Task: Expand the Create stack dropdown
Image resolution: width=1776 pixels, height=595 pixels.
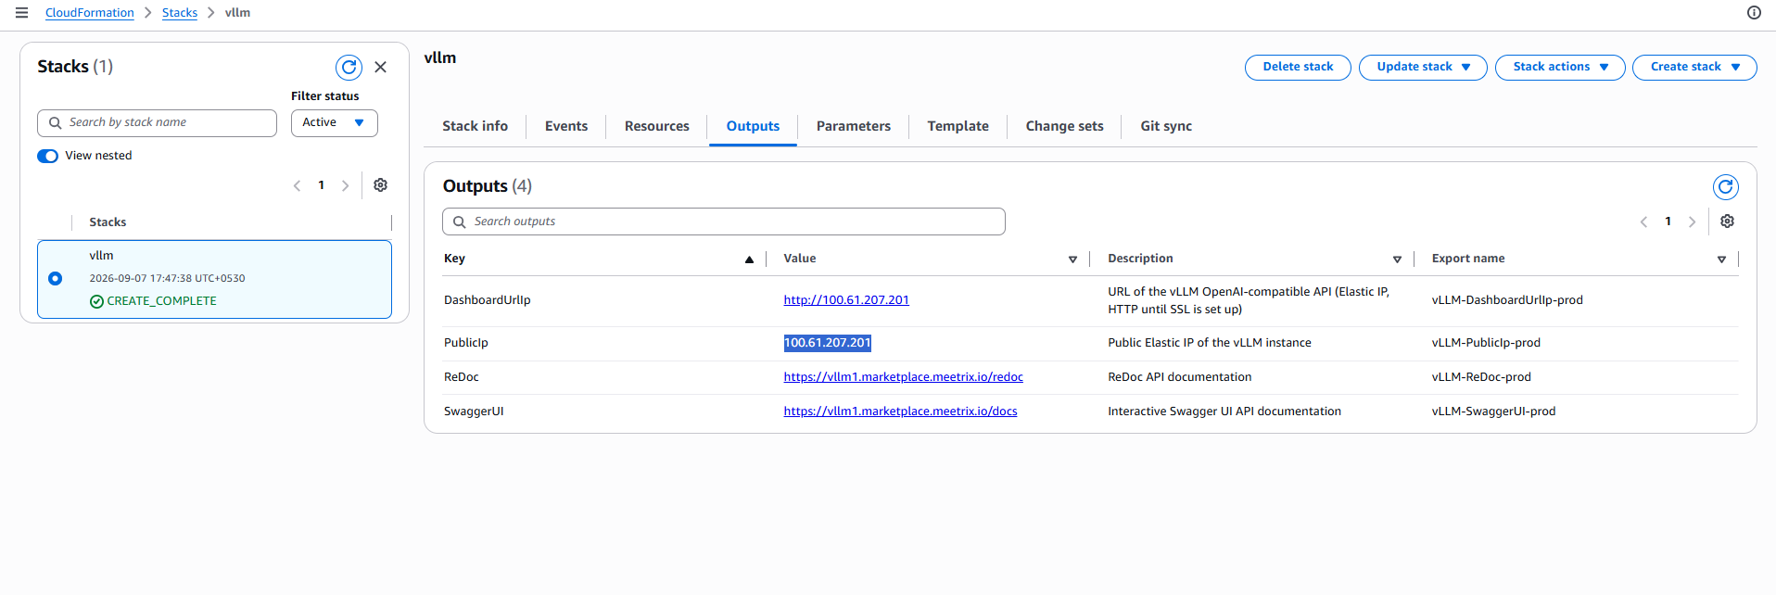Action: pos(1694,67)
